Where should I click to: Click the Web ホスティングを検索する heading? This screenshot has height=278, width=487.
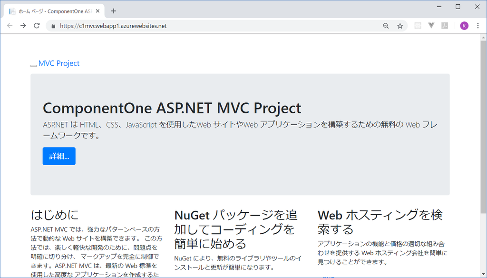pyautogui.click(x=380, y=222)
